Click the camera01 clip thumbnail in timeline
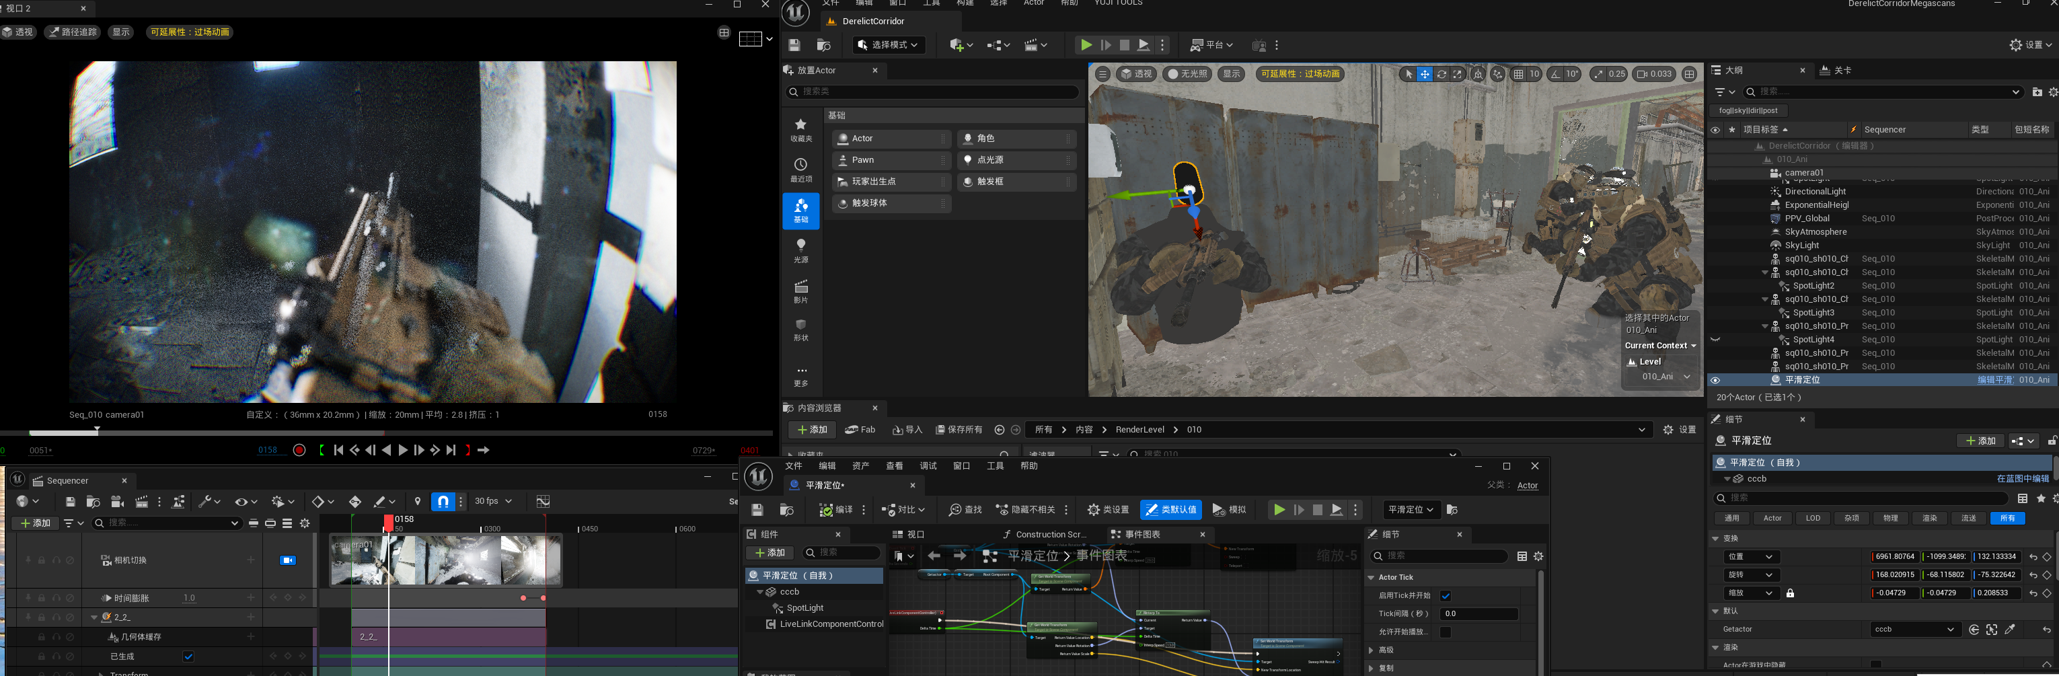Viewport: 2059px width, 676px height. (446, 560)
